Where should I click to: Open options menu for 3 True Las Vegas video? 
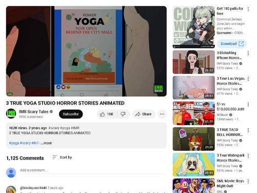(x=248, y=79)
